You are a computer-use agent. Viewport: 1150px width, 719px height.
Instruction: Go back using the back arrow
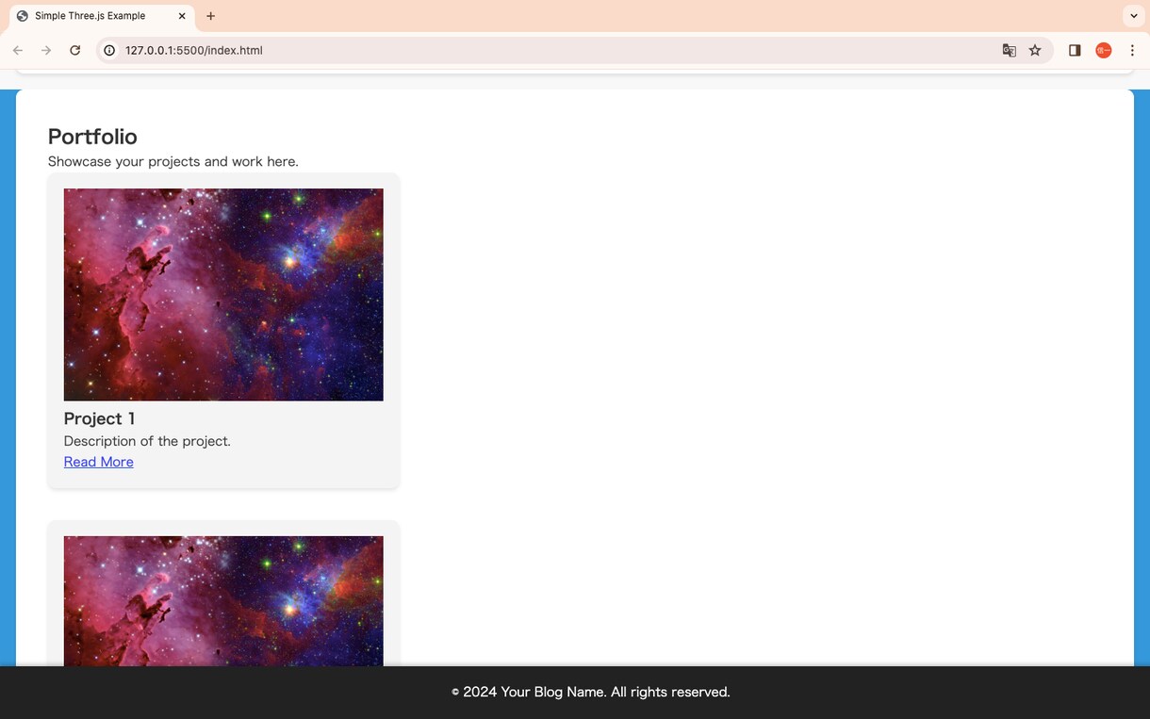pos(18,51)
